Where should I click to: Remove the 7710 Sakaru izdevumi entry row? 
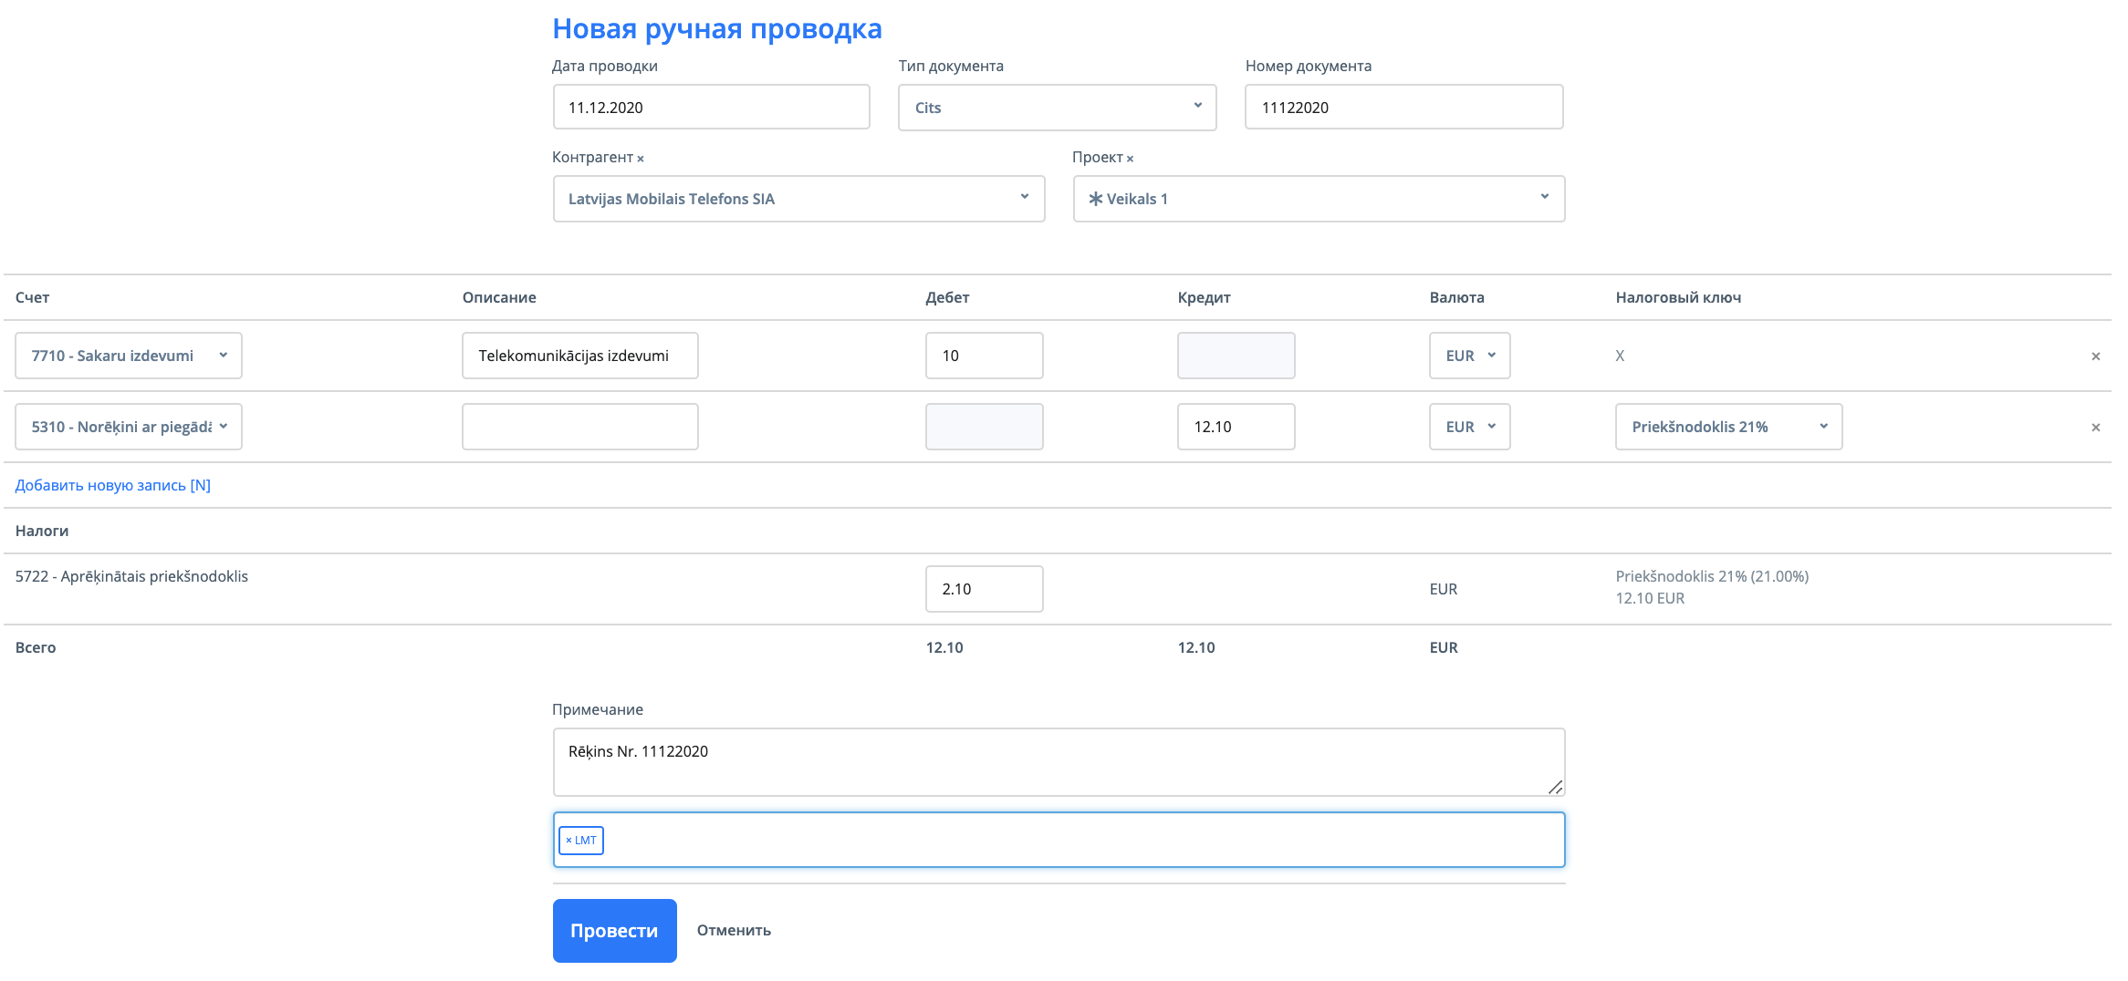[2095, 356]
